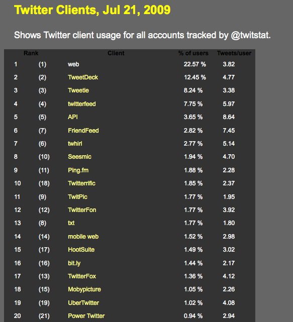This screenshot has width=293, height=322.
Task: Select the Twitterrific link
Action: point(81,183)
